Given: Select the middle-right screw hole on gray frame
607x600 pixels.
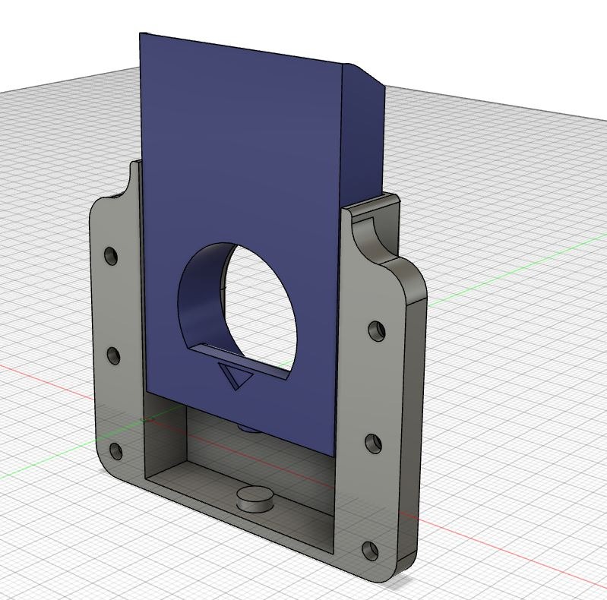Looking at the screenshot, I should (x=374, y=444).
